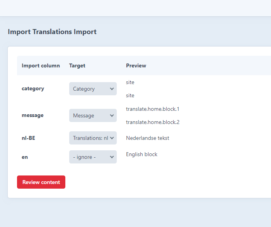Click the chevron arrow beside Category
The image size is (271, 227).
click(x=112, y=89)
